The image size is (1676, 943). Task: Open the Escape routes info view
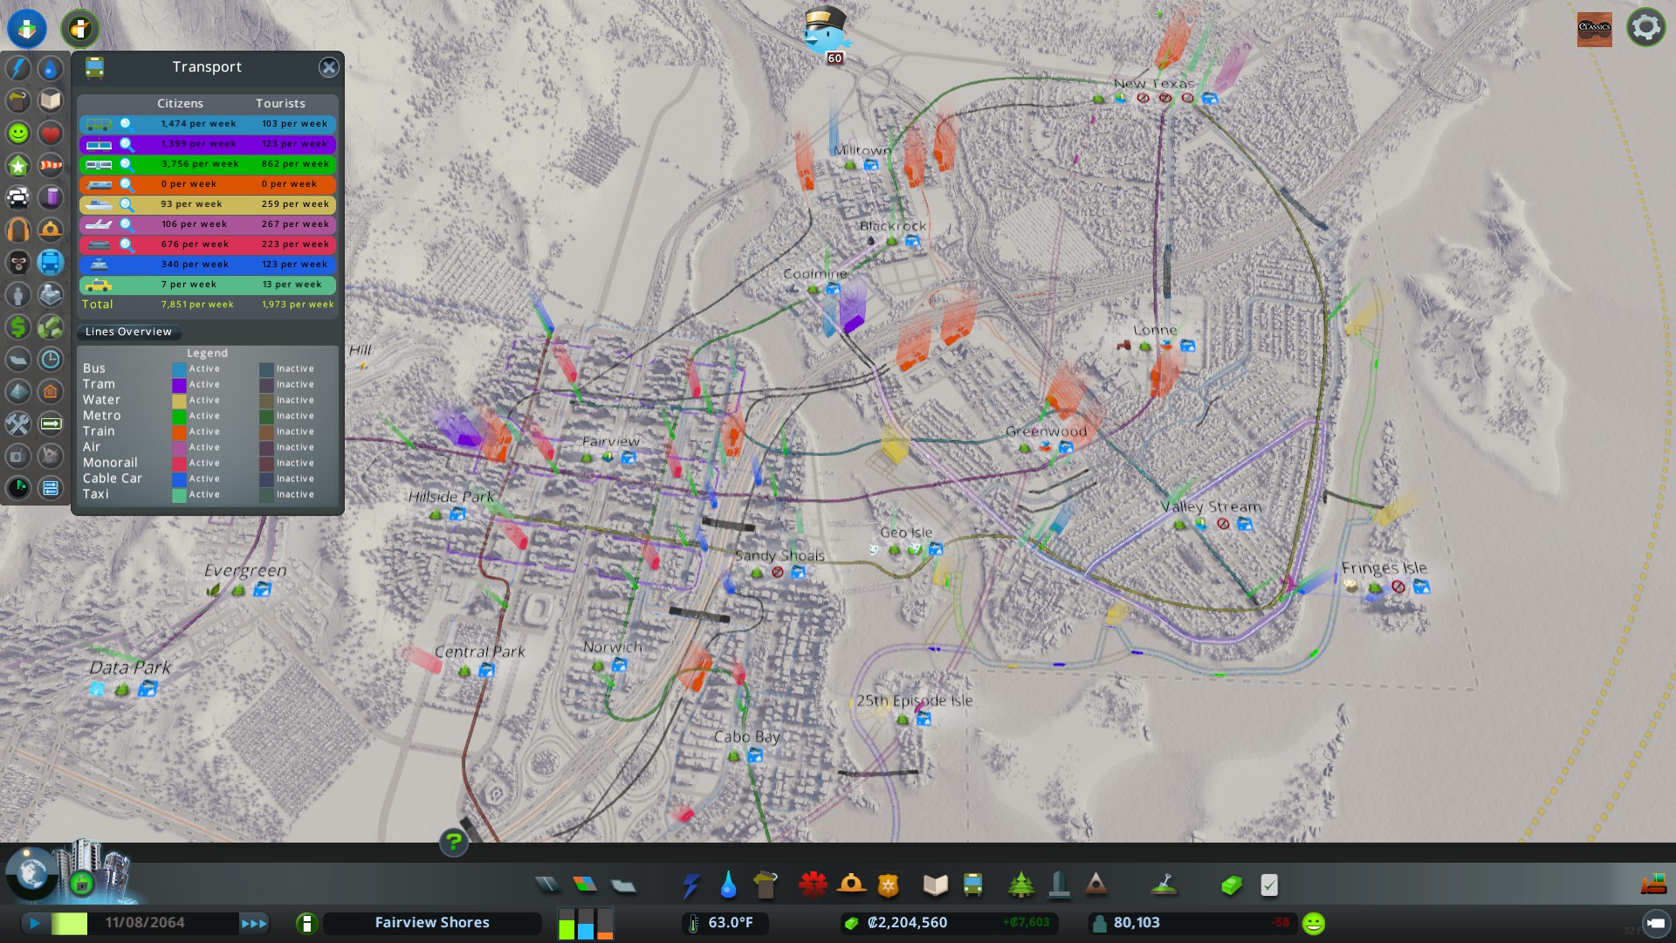(x=51, y=423)
